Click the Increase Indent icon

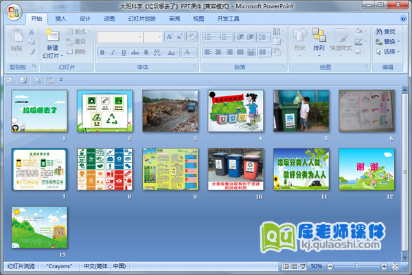click(x=250, y=37)
